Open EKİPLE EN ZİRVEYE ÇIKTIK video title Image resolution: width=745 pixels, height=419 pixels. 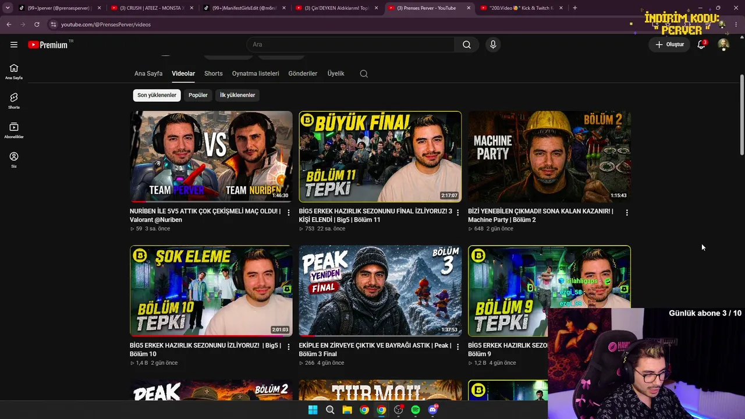tap(375, 350)
